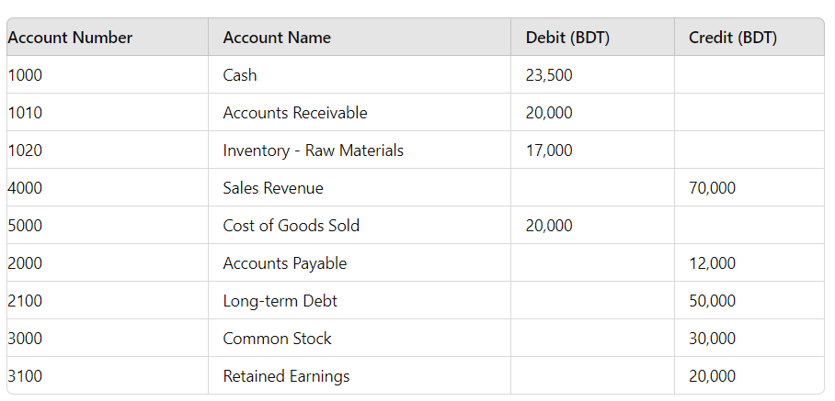Click account number 1010 cell
This screenshot has height=401, width=835.
pos(25,113)
